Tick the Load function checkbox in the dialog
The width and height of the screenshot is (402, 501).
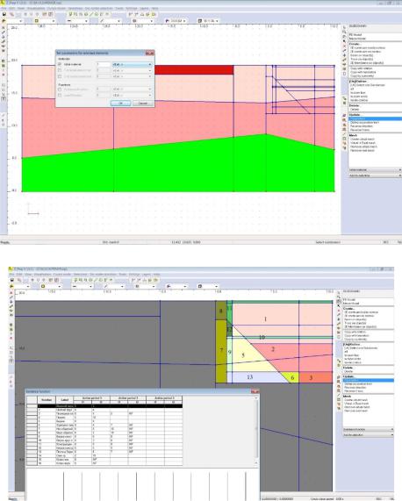[60, 96]
